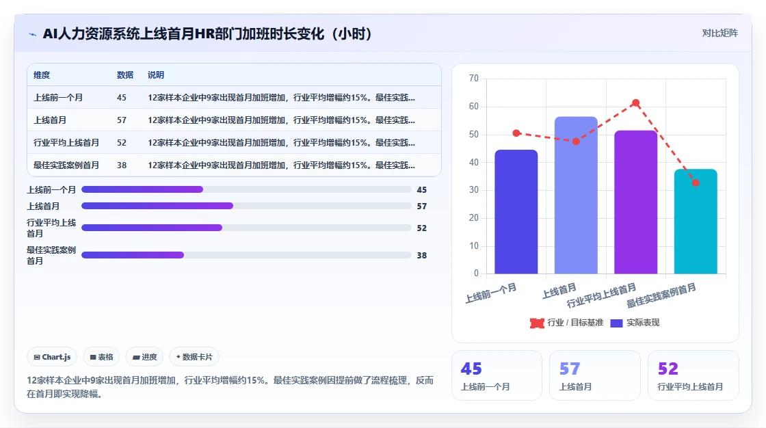The height and width of the screenshot is (428, 766).
Task: Select the 表格 tag chip
Action: pyautogui.click(x=101, y=357)
